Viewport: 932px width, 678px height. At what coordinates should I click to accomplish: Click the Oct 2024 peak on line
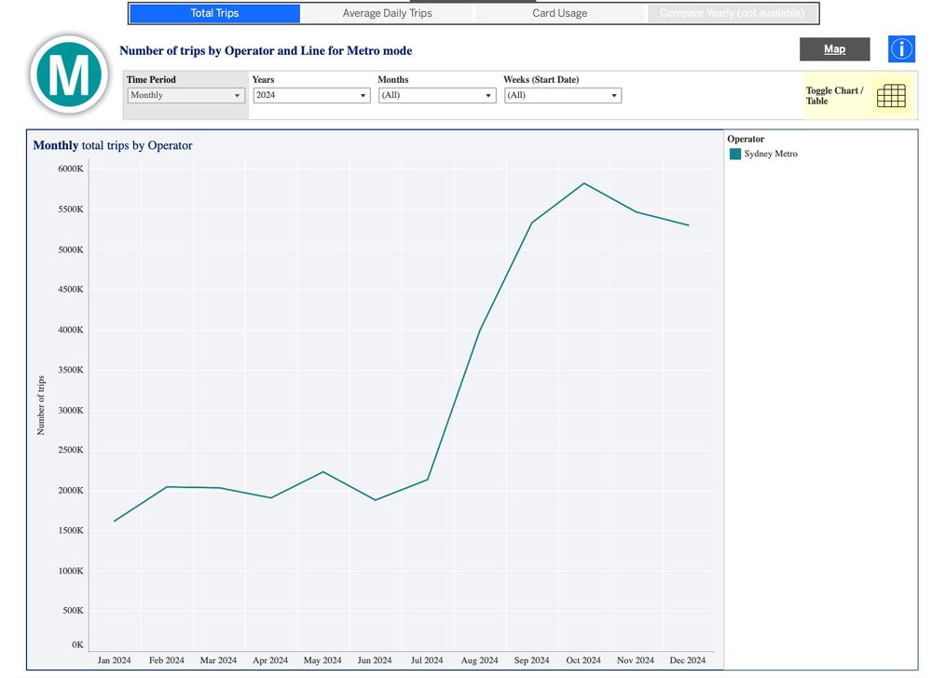[x=584, y=183]
